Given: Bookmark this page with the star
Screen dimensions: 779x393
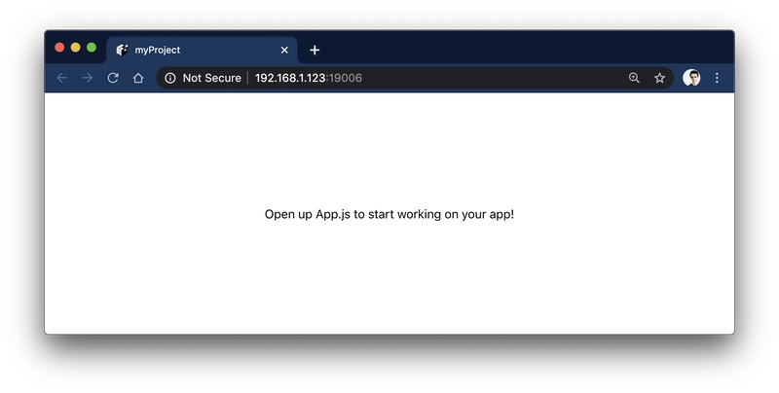Looking at the screenshot, I should coord(659,78).
